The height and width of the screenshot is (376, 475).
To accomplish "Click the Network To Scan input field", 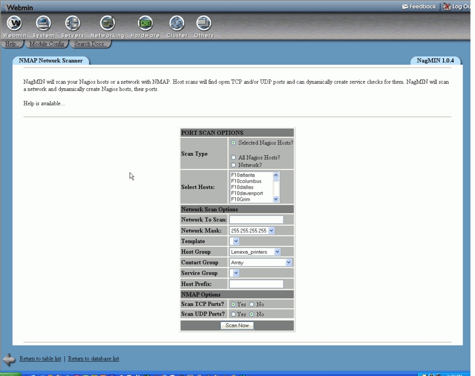I will click(x=256, y=220).
